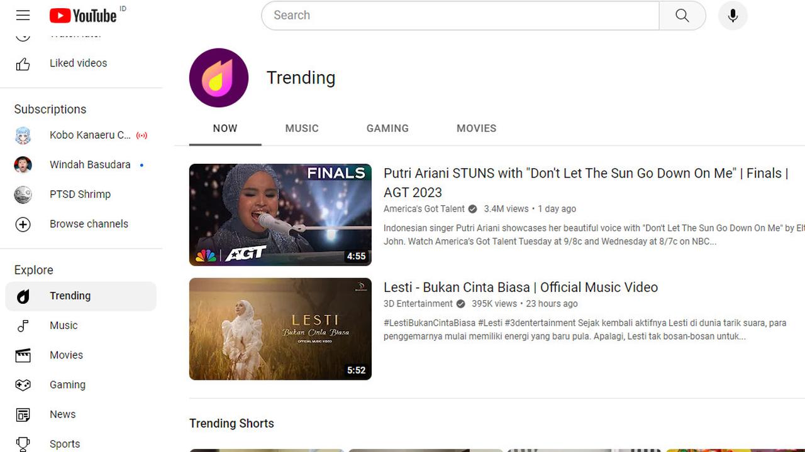Open the GAMING tab
This screenshot has height=452, width=805.
point(387,128)
